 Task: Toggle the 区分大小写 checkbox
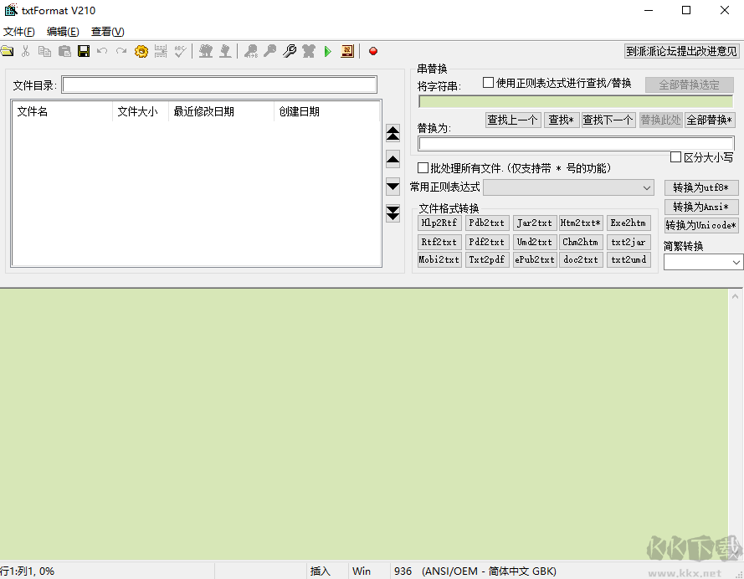point(676,157)
